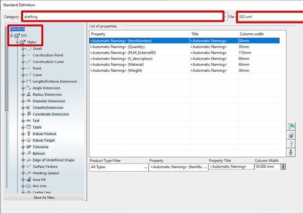This screenshot has height=214, width=303.
Task: Select the (Weight) property row
Action: pos(184,71)
